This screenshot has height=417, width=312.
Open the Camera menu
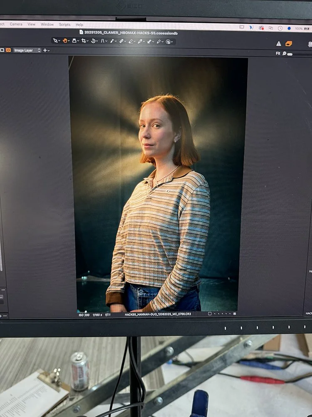(x=16, y=24)
